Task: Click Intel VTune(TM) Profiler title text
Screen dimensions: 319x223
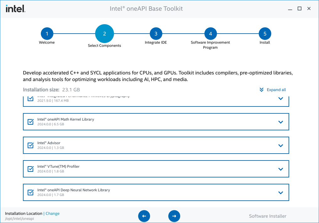Action: (x=58, y=166)
